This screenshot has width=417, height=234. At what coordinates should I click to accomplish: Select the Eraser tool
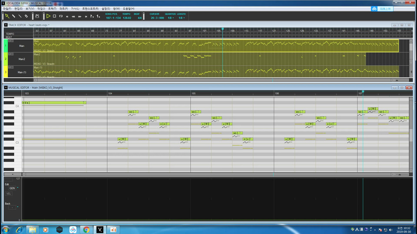(x=26, y=16)
